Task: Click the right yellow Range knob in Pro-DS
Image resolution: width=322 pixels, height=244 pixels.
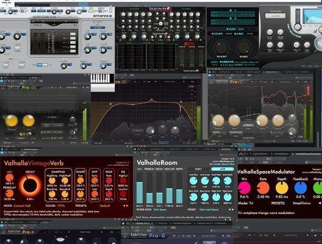Action: coord(28,121)
